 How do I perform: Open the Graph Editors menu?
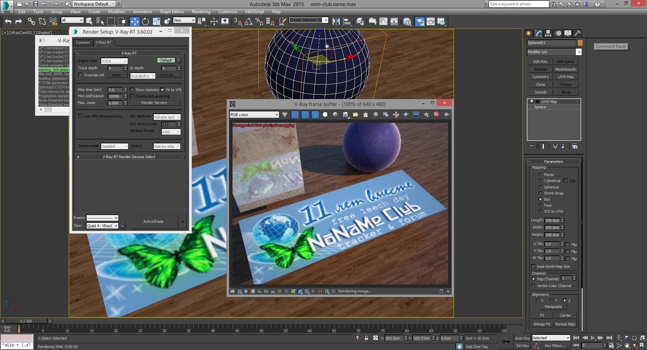(172, 11)
